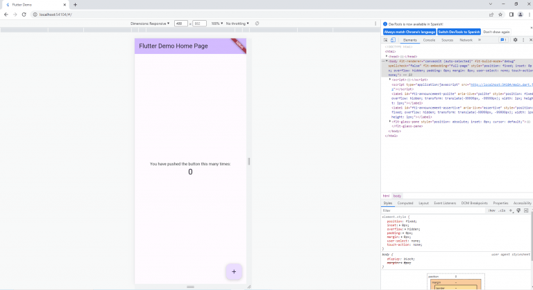
Task: Go back using browser back arrow
Action: pos(6,15)
